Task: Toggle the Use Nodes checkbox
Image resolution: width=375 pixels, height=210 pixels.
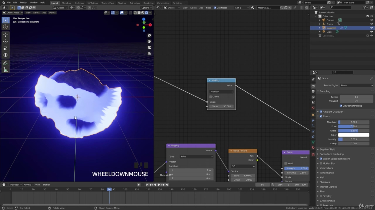Action: (x=215, y=8)
